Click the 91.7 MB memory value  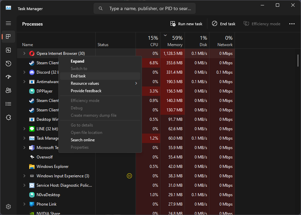tap(175, 119)
